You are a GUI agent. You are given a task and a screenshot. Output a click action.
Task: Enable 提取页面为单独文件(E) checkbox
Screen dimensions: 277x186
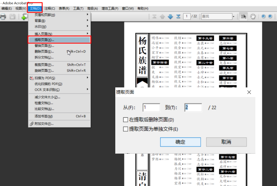(125, 129)
